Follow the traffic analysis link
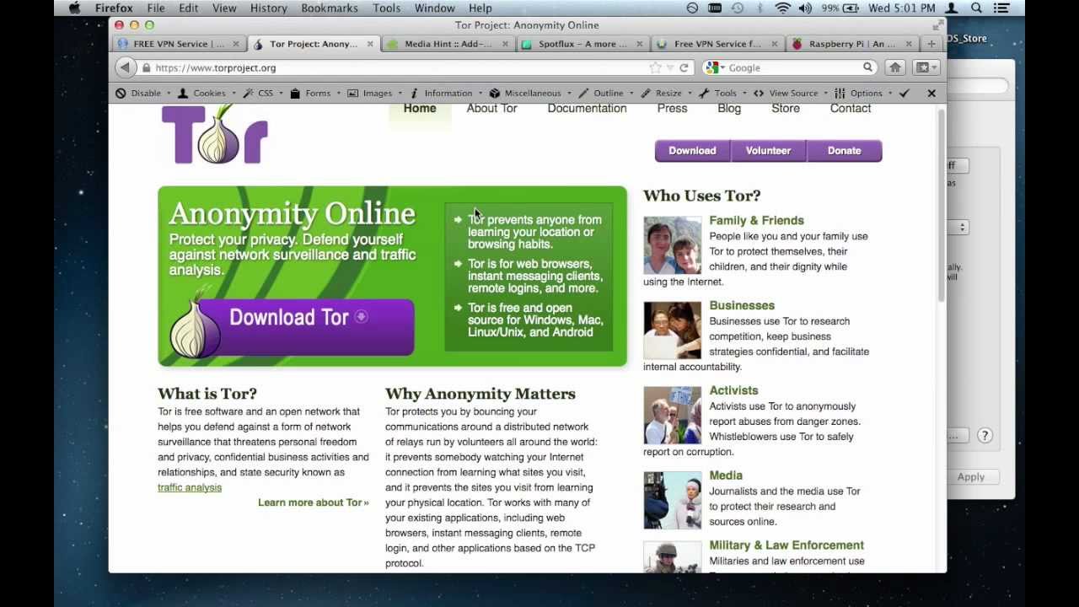 tap(190, 487)
